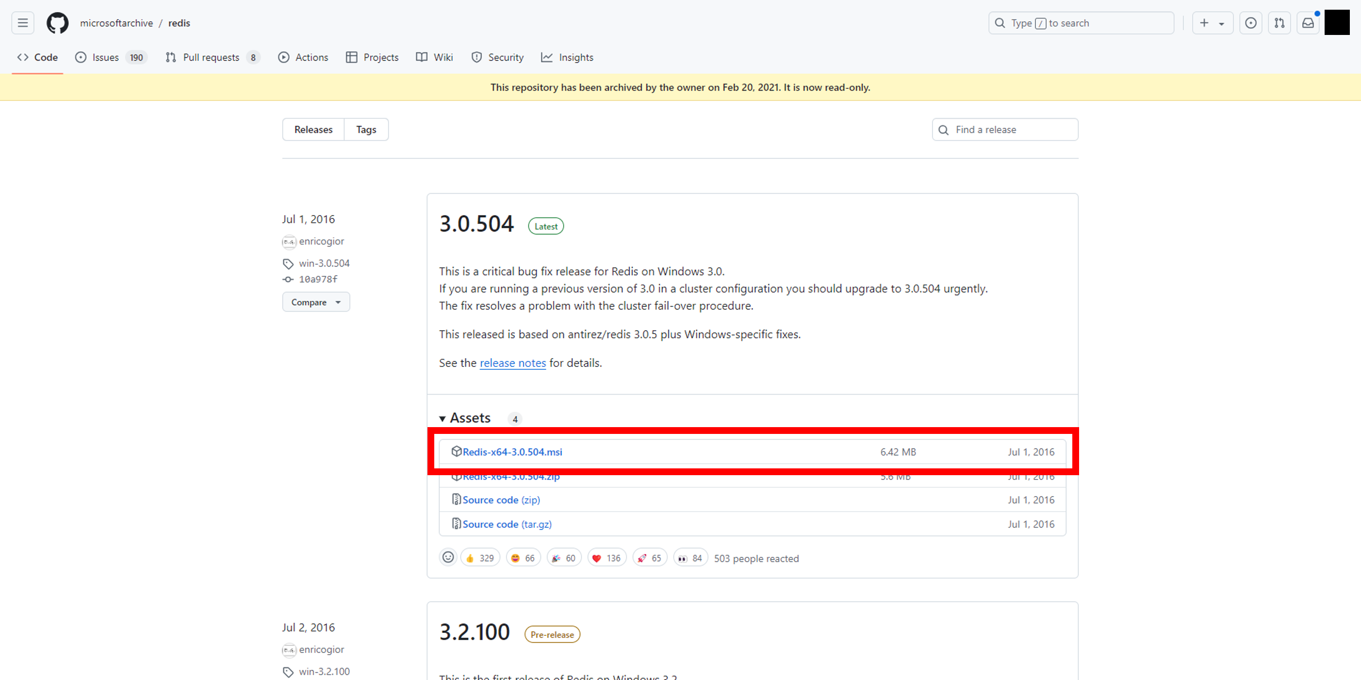Screen dimensions: 1361x680
Task: Switch to the Insights tab
Action: [x=567, y=57]
